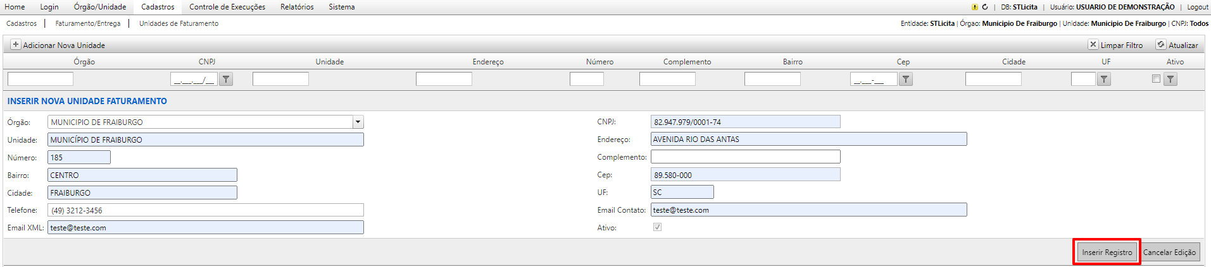Click the X icon for Limpar Filtro
Screen dimensions: 1211x267
1093,45
